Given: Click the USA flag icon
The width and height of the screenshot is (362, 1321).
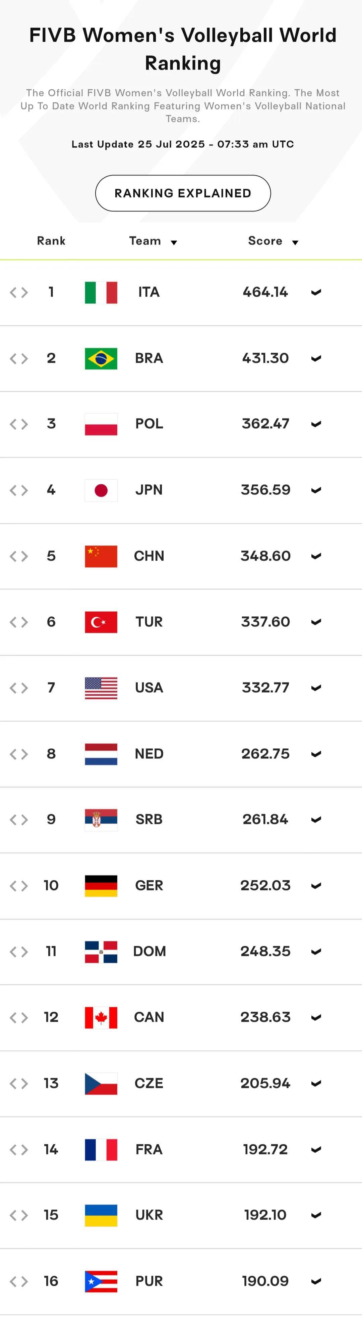Looking at the screenshot, I should [x=101, y=688].
